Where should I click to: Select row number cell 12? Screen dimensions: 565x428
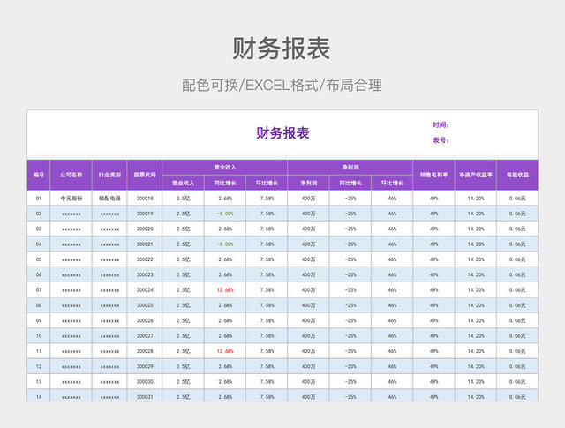pos(39,366)
